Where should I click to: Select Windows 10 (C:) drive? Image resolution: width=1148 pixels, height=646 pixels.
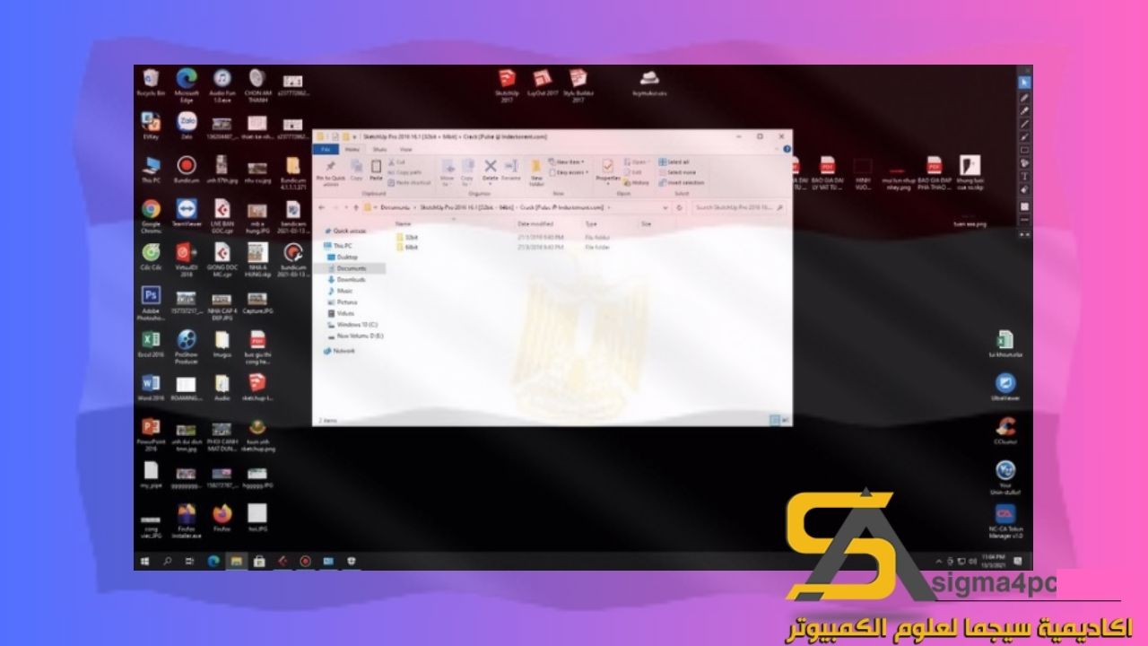click(352, 325)
